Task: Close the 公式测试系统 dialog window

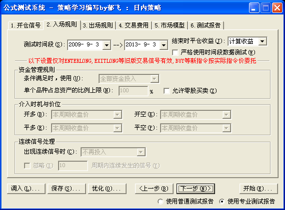Action: pyautogui.click(x=277, y=8)
